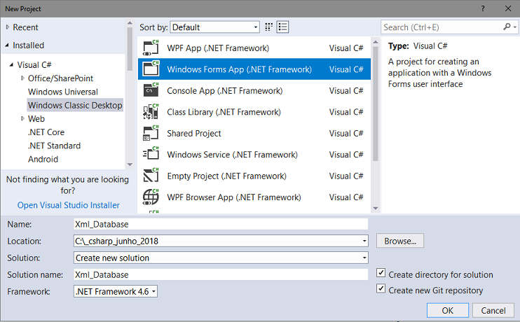
Task: Expand the Office/SharePoint tree node
Action: click(22, 78)
